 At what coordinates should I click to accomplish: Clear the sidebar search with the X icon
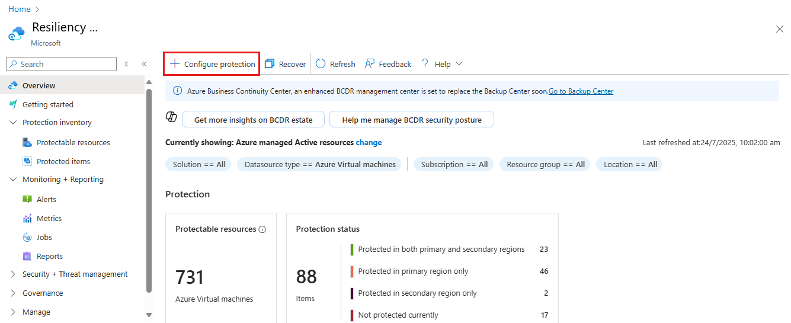(x=126, y=64)
